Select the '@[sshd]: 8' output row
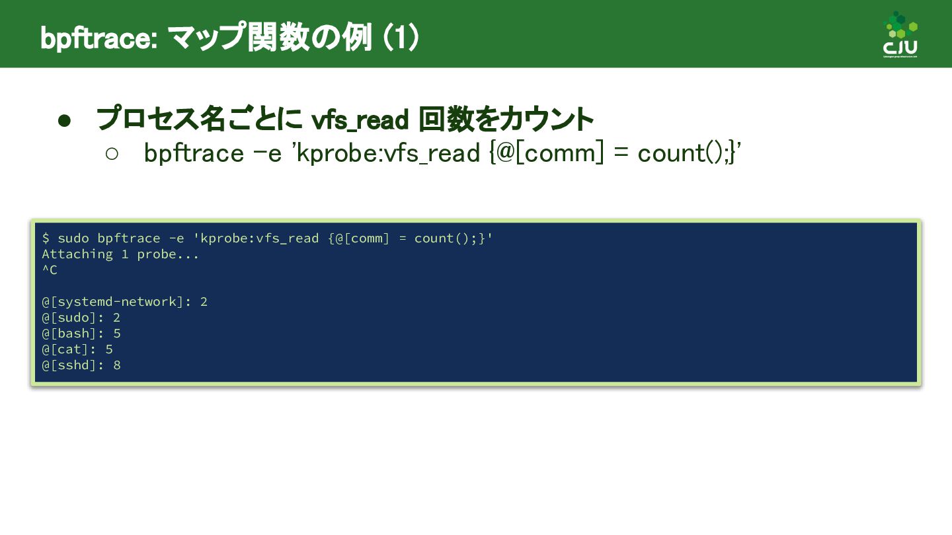This screenshot has height=535, width=952. coord(81,365)
